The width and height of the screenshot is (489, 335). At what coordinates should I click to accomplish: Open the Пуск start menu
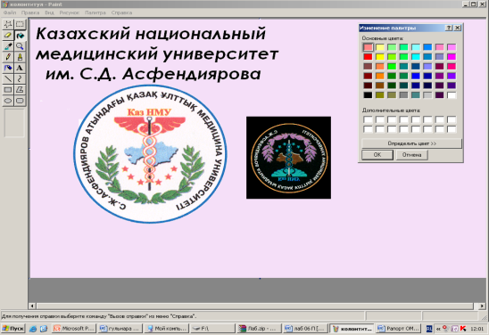coord(13,329)
